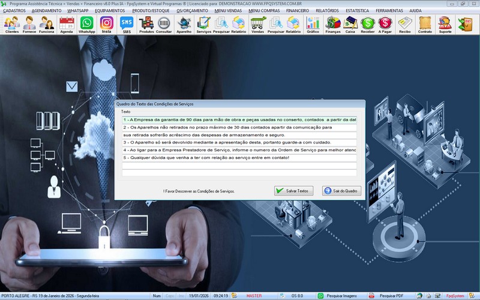Image resolution: width=480 pixels, height=300 pixels.
Task: Open the CADASTROS menu
Action: (x=14, y=11)
